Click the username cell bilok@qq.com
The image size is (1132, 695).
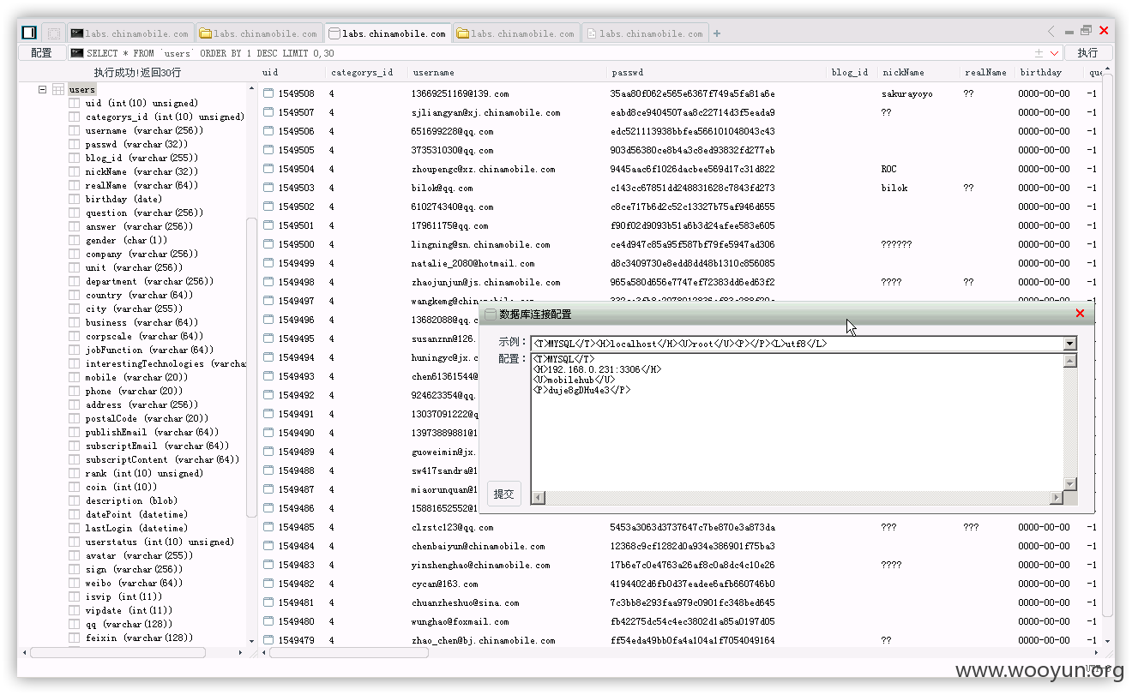(442, 188)
